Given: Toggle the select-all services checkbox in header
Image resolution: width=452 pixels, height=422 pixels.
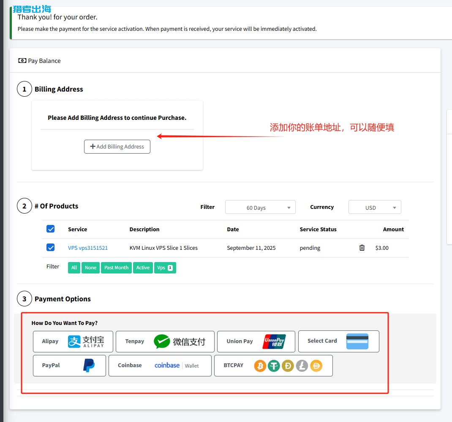Looking at the screenshot, I should point(50,229).
